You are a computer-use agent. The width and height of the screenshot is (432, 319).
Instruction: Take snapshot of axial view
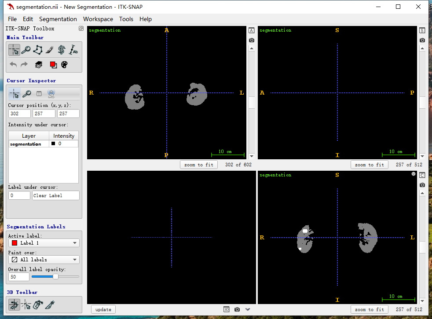click(x=252, y=40)
